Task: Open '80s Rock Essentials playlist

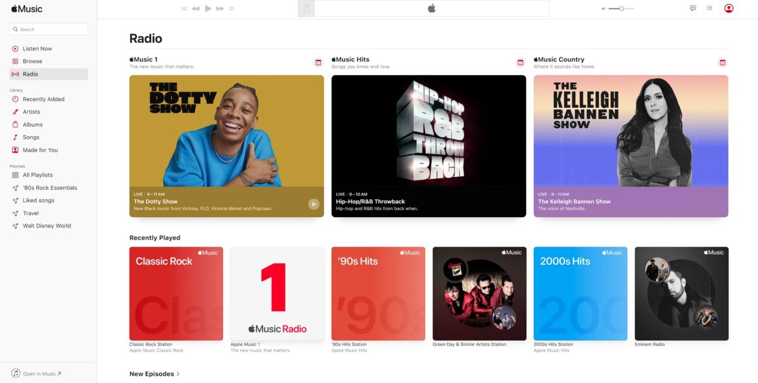Action: (x=49, y=187)
